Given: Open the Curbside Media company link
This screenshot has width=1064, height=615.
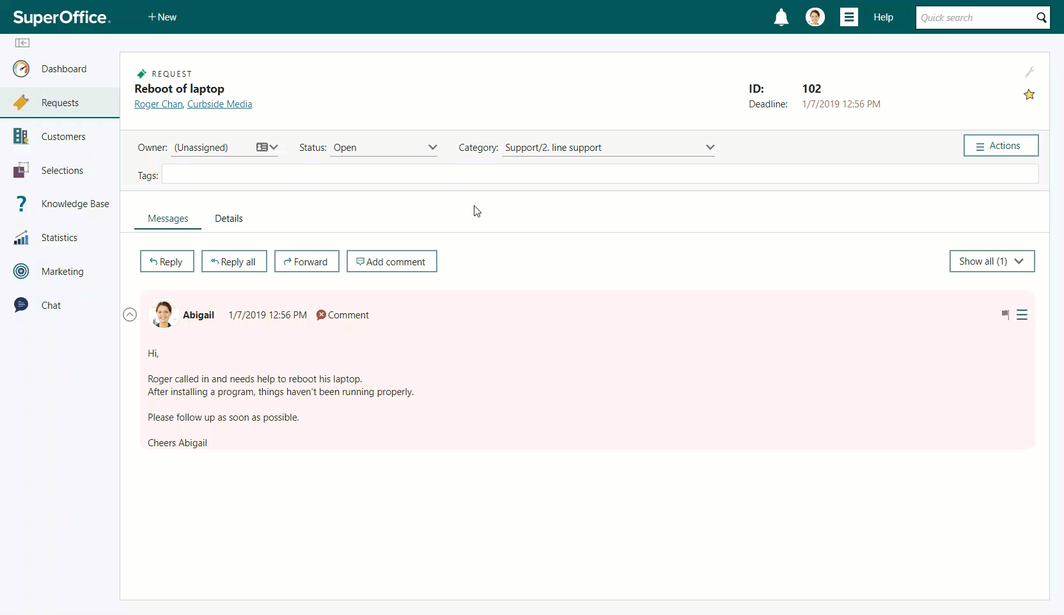Looking at the screenshot, I should [219, 104].
